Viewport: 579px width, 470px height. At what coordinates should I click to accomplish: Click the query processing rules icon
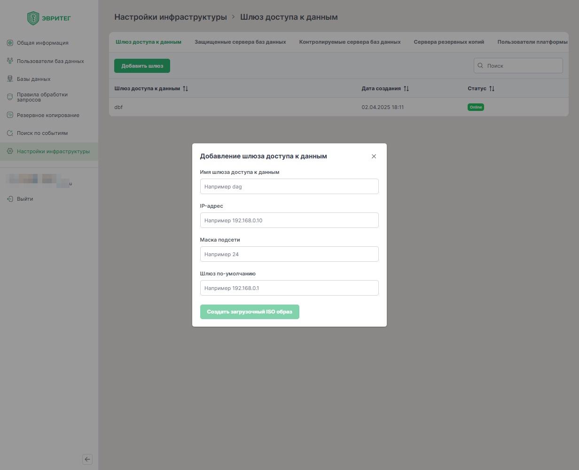tap(10, 97)
